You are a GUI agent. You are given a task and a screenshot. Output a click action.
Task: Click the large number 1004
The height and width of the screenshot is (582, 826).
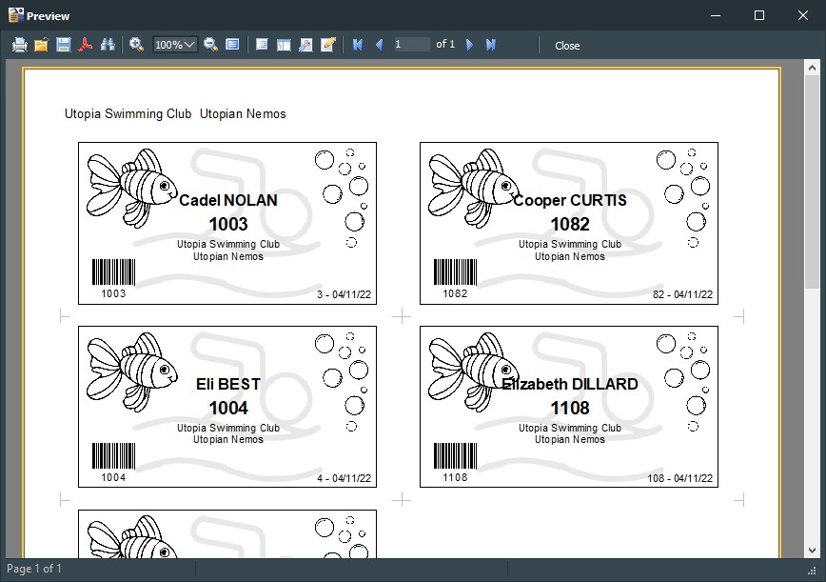point(228,408)
